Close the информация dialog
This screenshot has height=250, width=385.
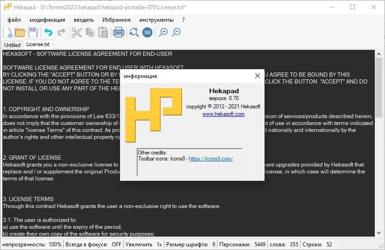(257, 76)
